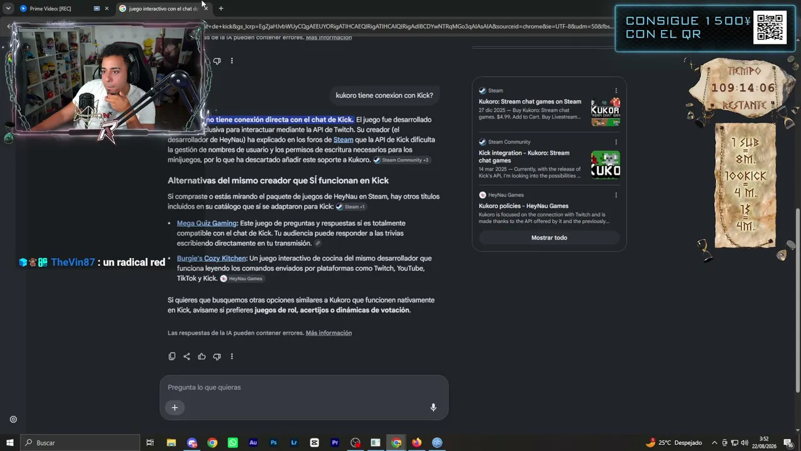This screenshot has width=801, height=451.
Task: Open Kukoro policies - HeyNau Games result
Action: coord(524,206)
